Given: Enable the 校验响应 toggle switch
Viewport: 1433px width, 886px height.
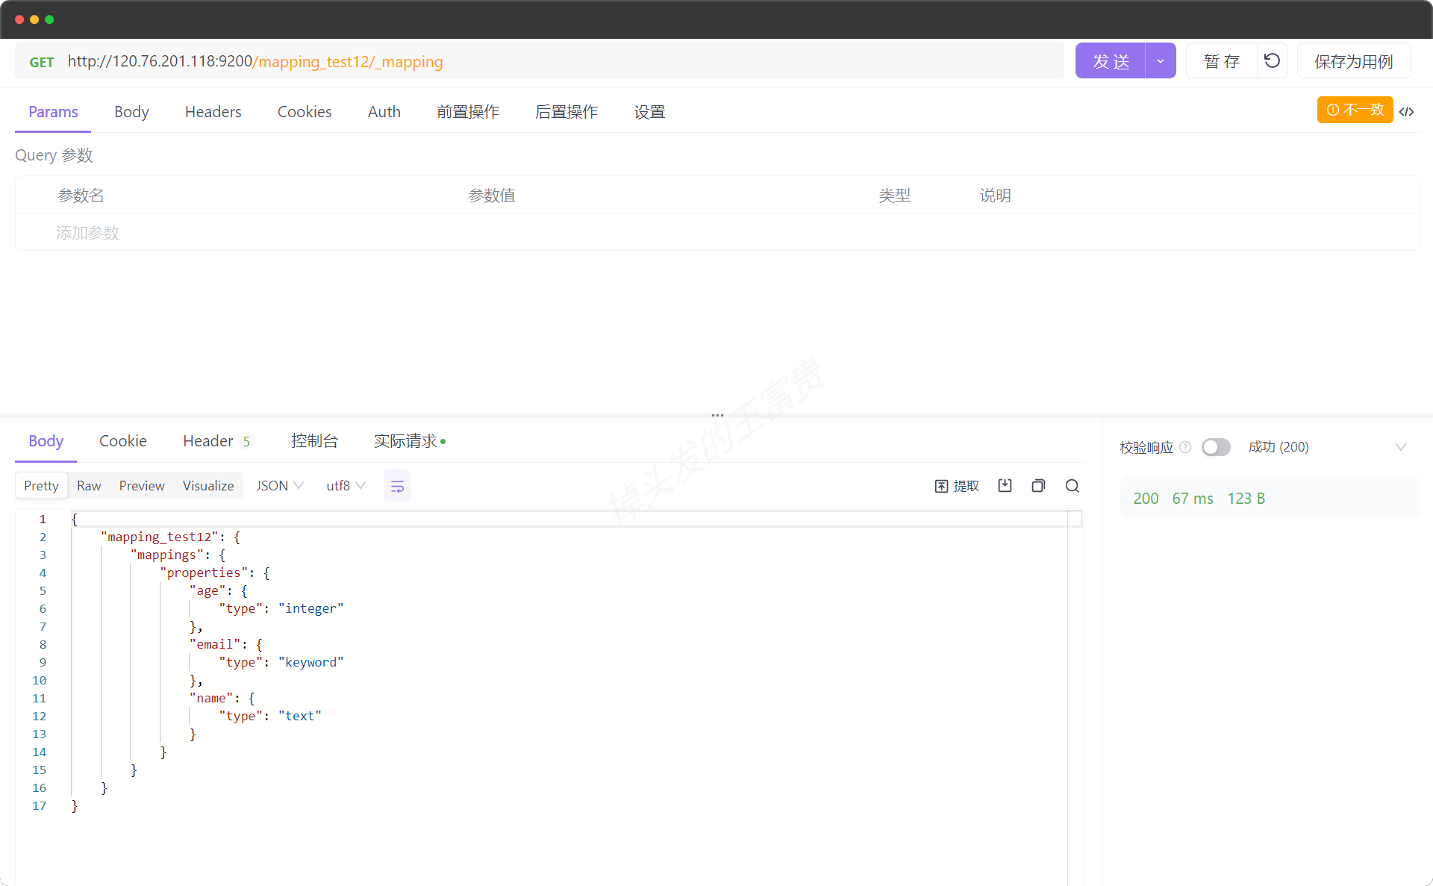Looking at the screenshot, I should pos(1216,447).
